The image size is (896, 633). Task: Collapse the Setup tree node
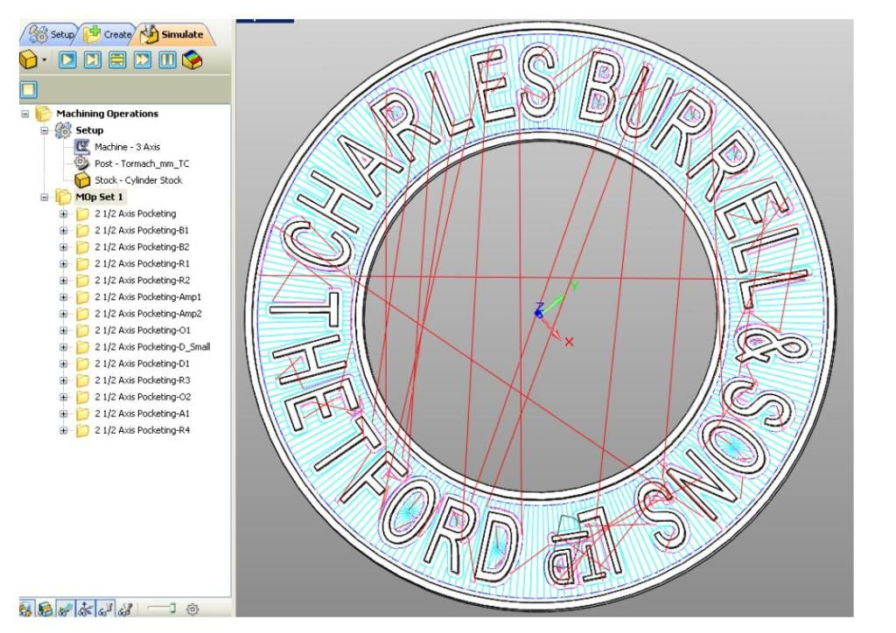pos(45,130)
